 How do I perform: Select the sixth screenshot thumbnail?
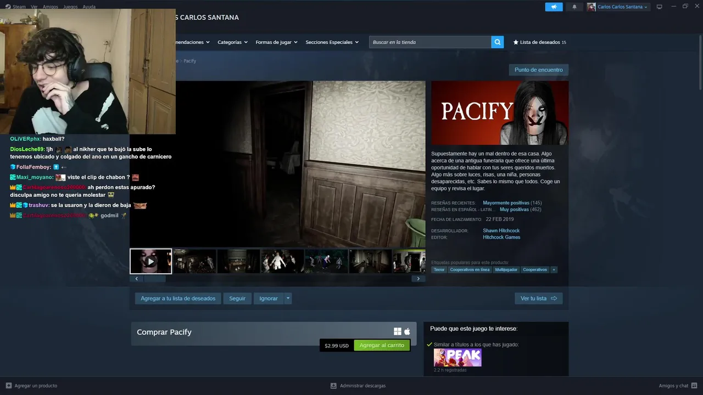coord(370,261)
